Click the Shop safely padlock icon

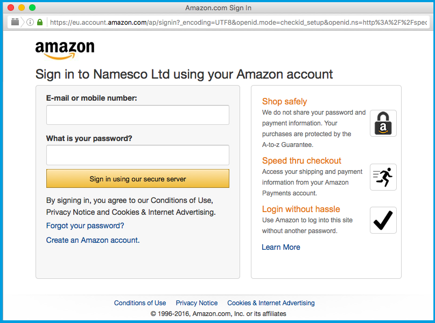pos(383,123)
